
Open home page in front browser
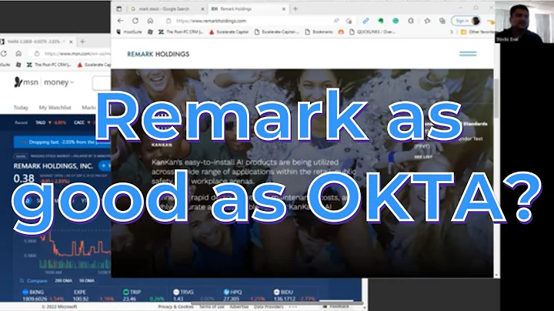[150, 21]
